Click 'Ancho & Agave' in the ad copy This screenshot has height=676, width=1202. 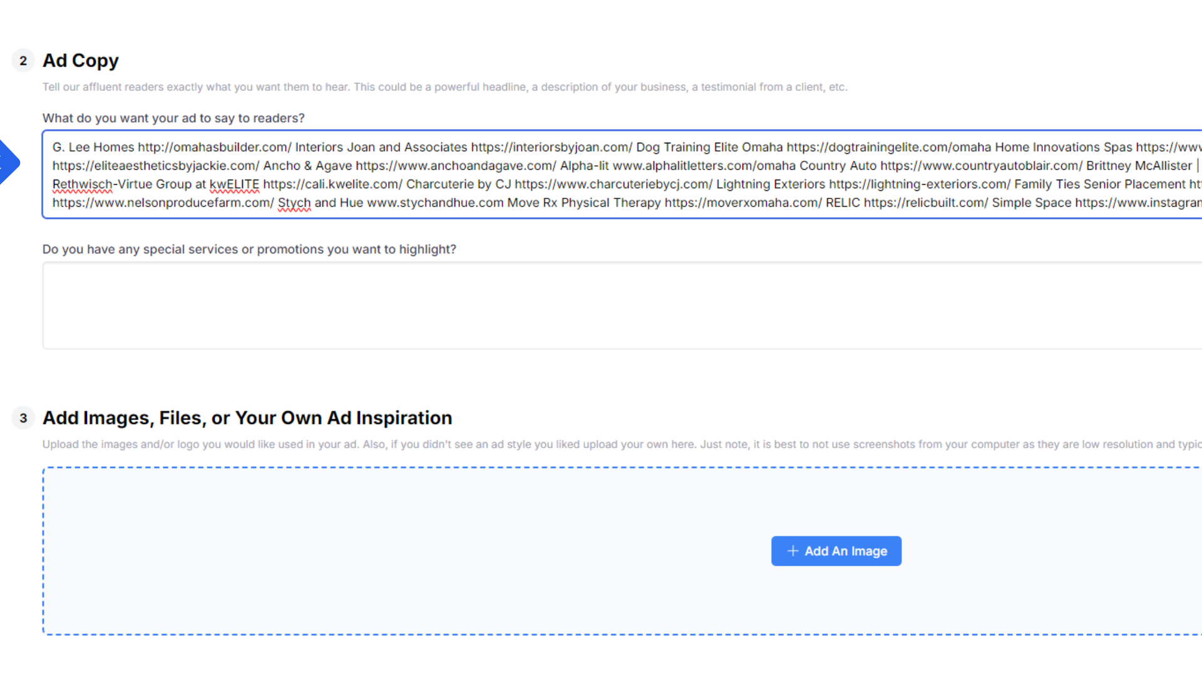click(x=307, y=166)
